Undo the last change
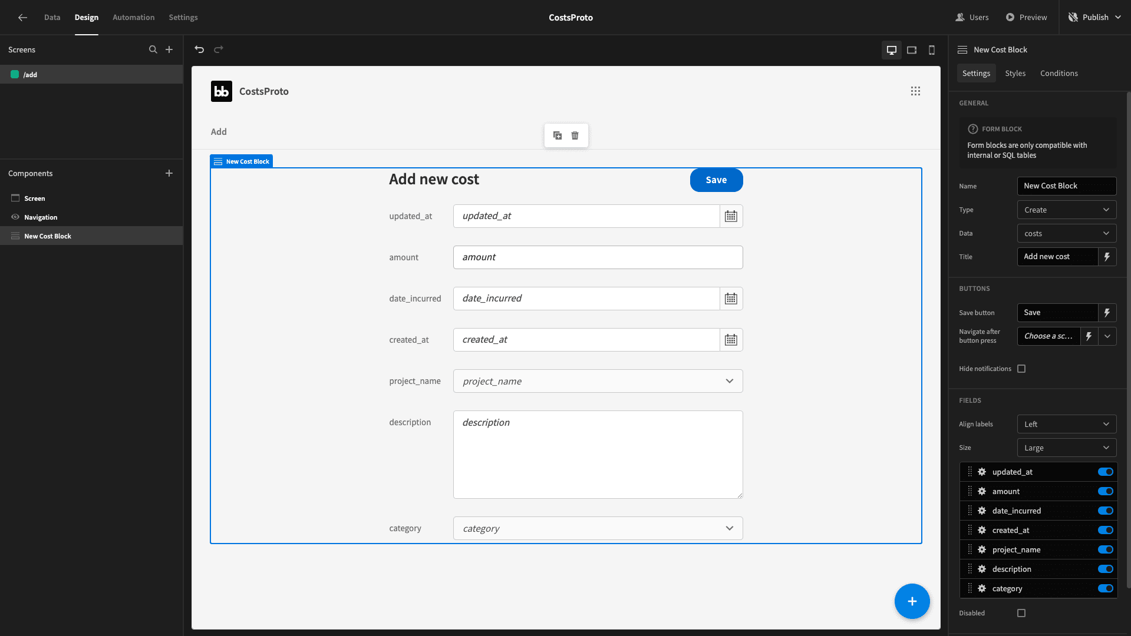Viewport: 1131px width, 636px height. click(x=199, y=49)
